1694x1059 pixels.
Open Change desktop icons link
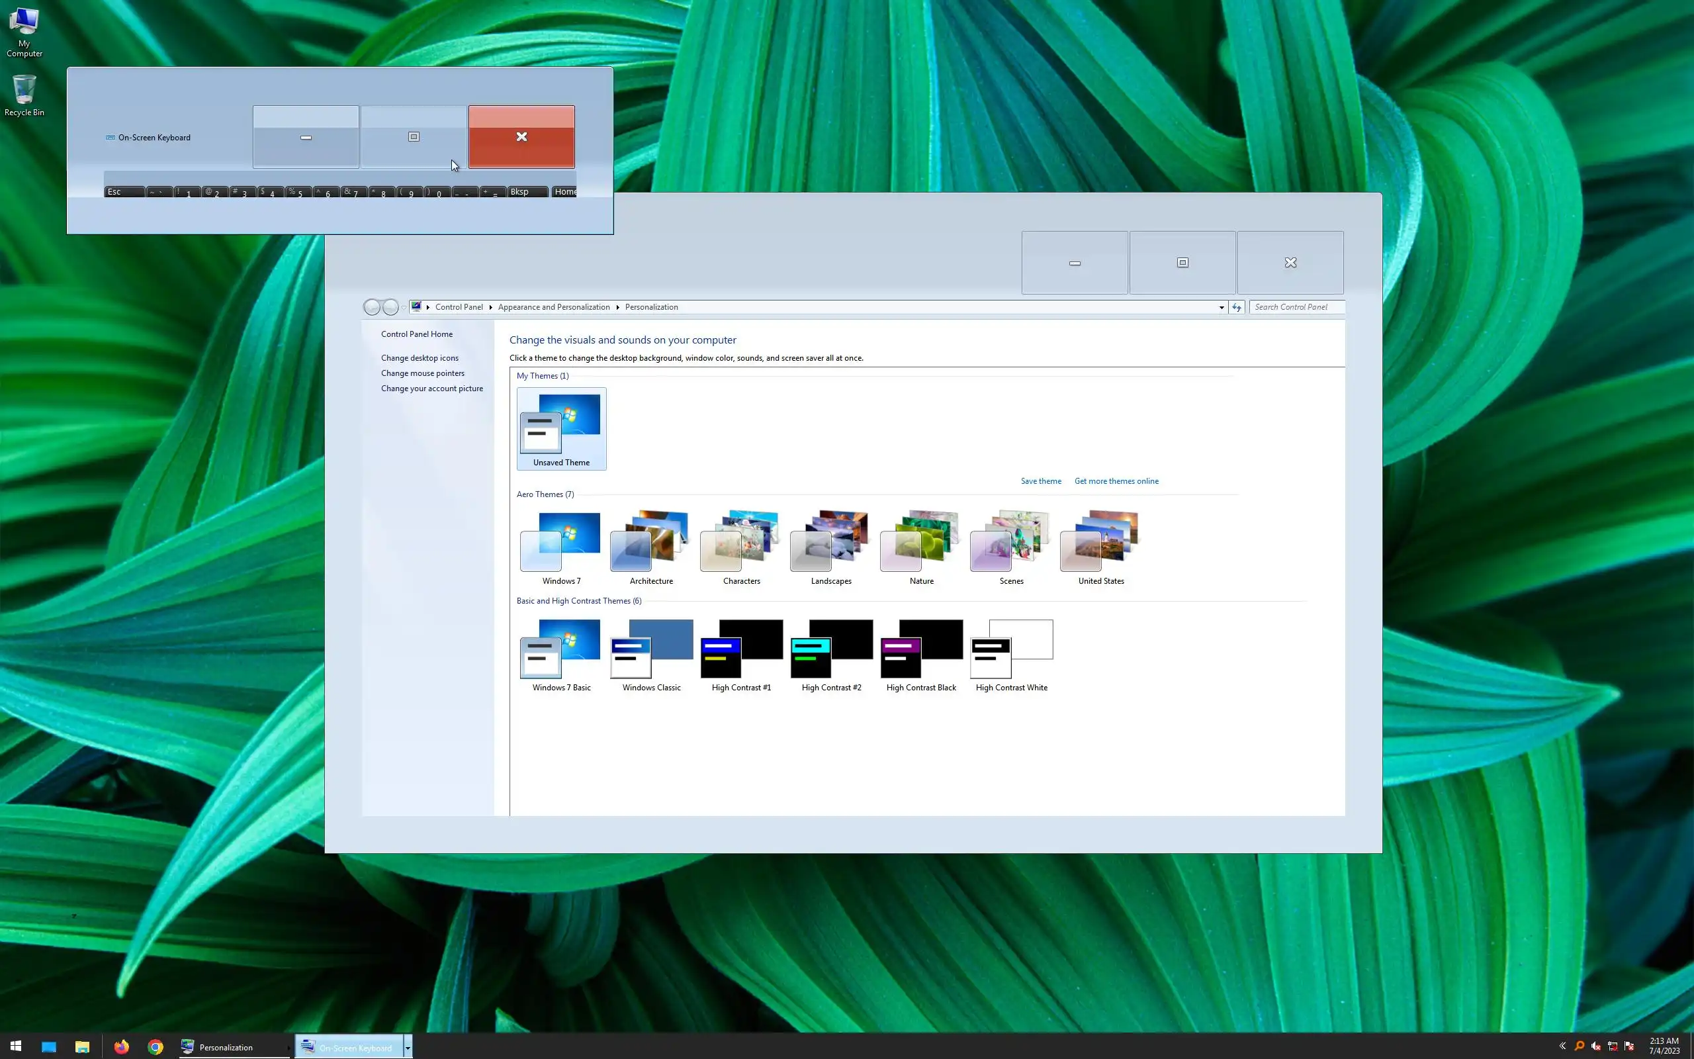click(x=420, y=358)
